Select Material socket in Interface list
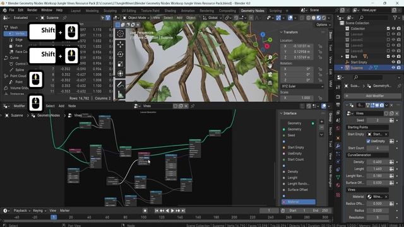Viewport: 404px width, 227px height. point(299,202)
